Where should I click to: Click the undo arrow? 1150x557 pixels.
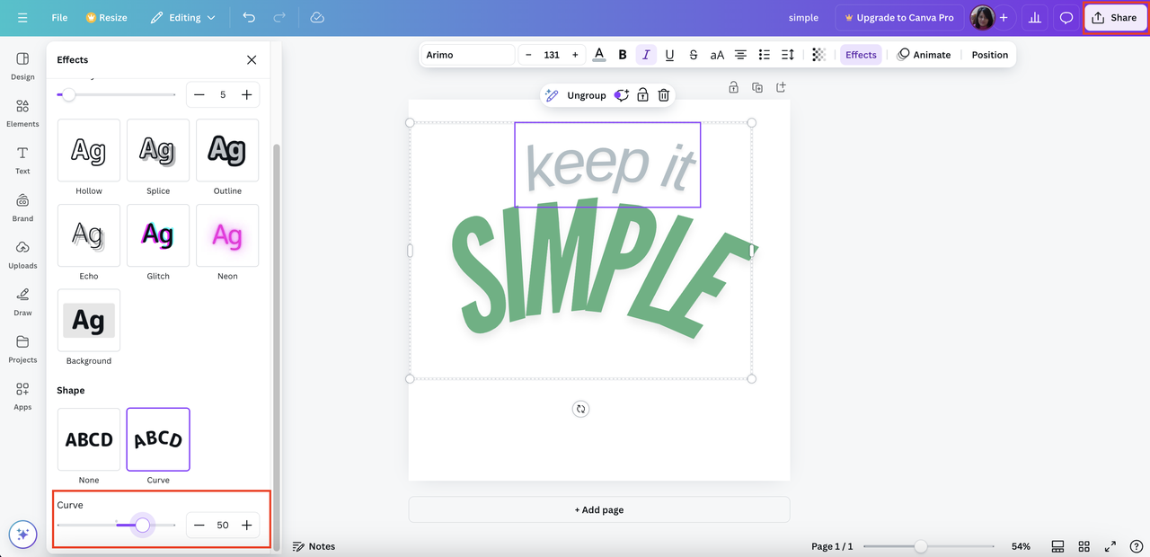point(249,18)
